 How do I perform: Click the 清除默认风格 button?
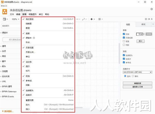137,87
